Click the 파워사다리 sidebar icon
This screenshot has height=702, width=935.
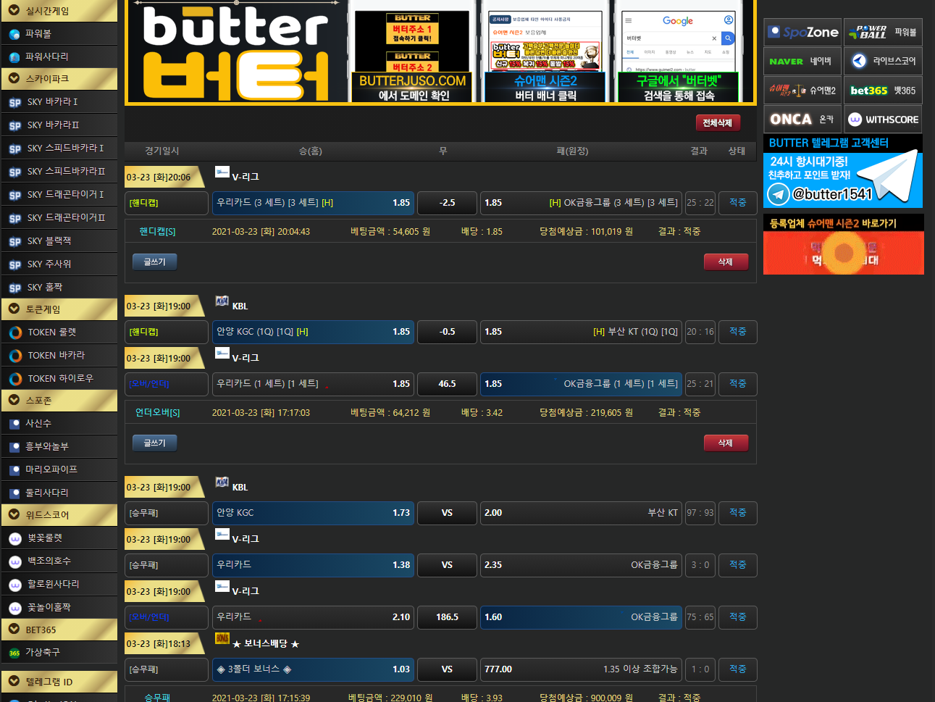pos(14,57)
